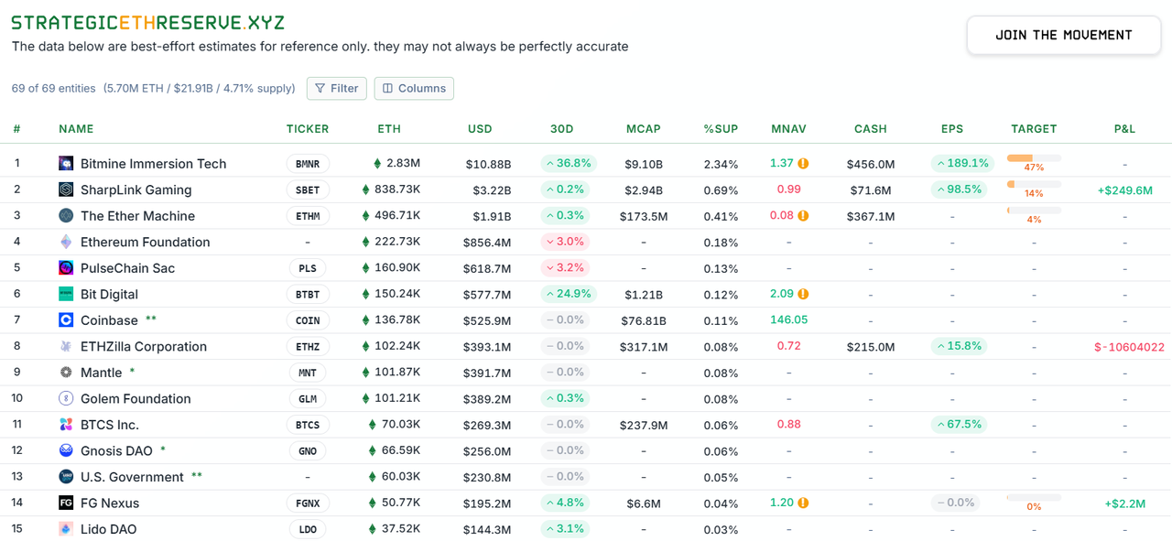Click the Coinbase logo icon
Viewport: 1172px width, 541px height.
tap(65, 320)
